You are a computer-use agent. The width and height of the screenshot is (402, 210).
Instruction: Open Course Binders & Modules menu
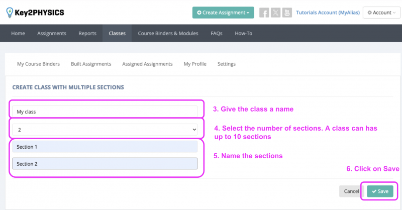168,33
